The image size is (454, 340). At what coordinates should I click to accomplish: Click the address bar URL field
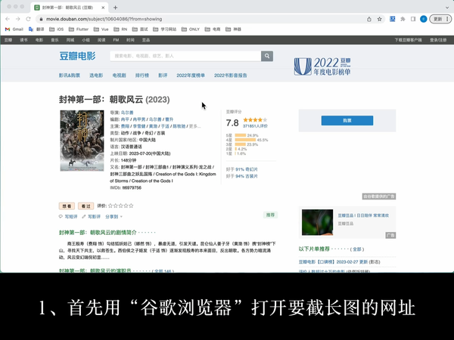point(203,19)
